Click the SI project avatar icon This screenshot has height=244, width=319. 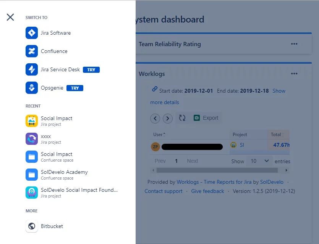(233, 145)
